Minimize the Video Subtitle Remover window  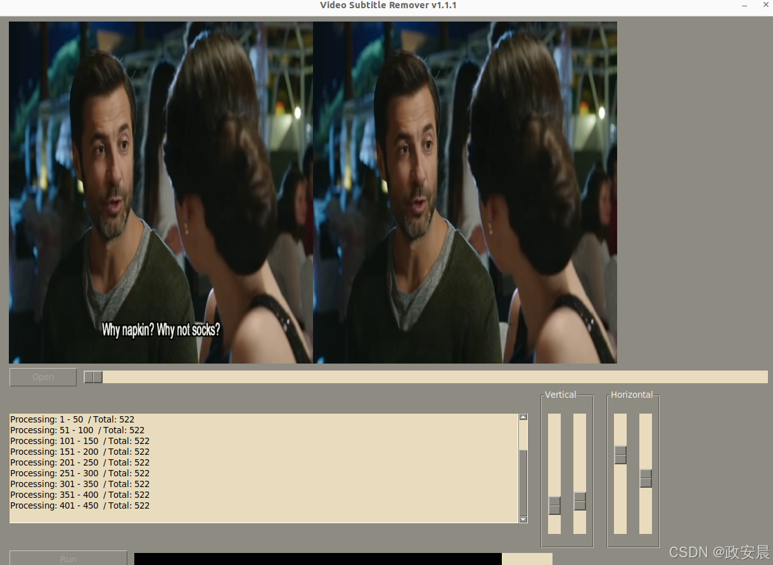[744, 5]
